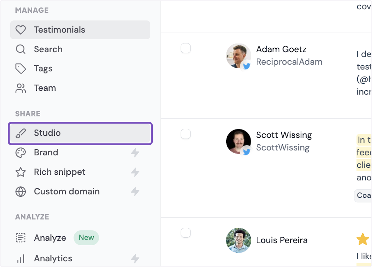Click the Custom domain globe icon
Viewport: 372px width, 267px height.
pos(21,192)
